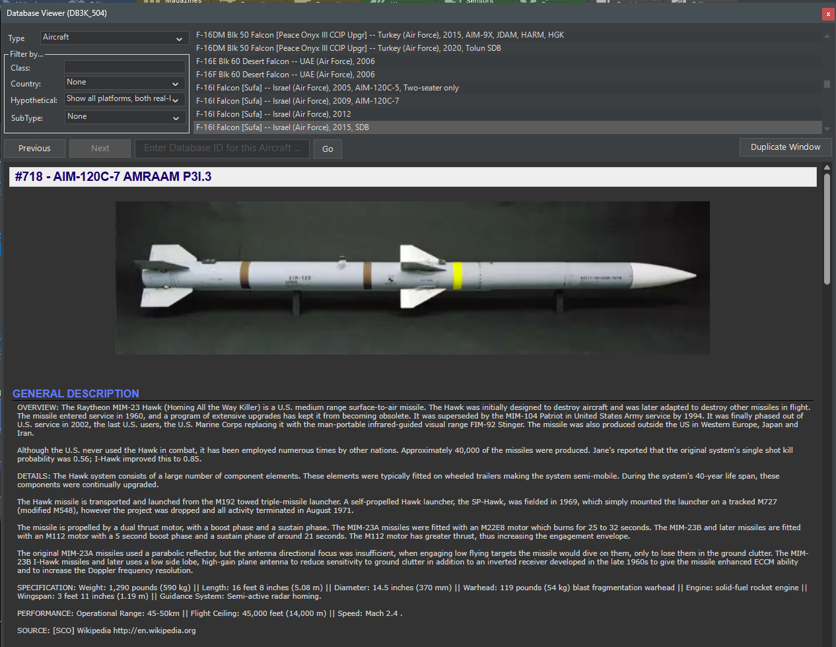The height and width of the screenshot is (647, 836).
Task: Click the Previous button
Action: 34,149
